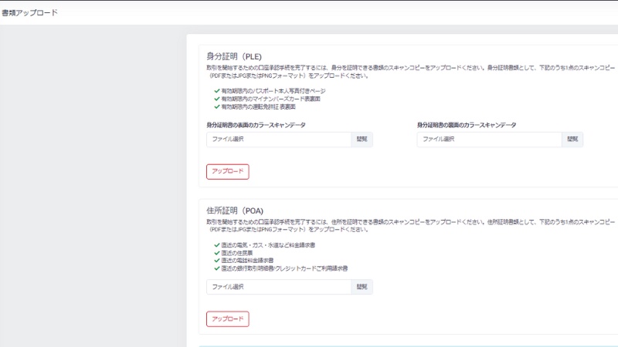Click the checkmark icon beside My Number card
This screenshot has width=618, height=347.
tap(216, 99)
